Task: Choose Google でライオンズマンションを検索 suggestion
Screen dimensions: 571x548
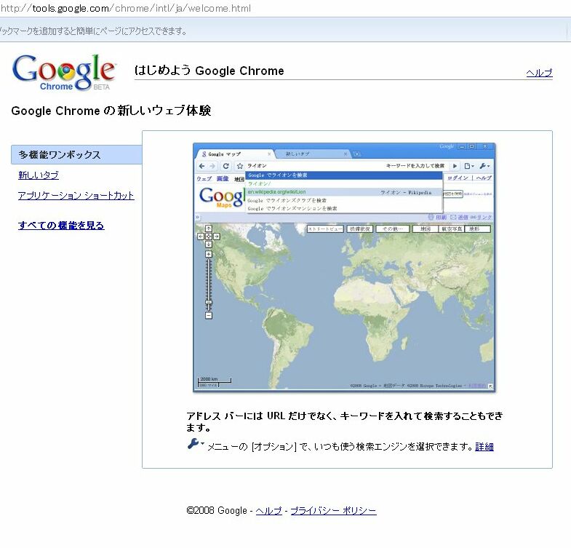Action: 344,209
